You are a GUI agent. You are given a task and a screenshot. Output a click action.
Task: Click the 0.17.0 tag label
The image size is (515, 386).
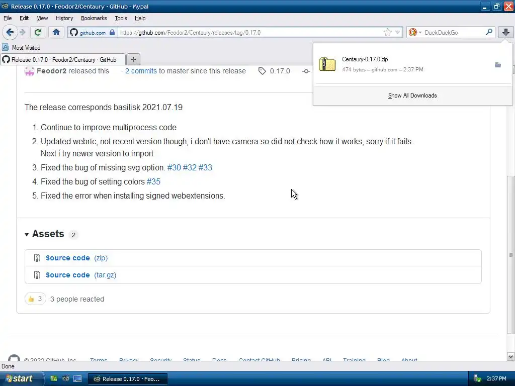pos(280,71)
